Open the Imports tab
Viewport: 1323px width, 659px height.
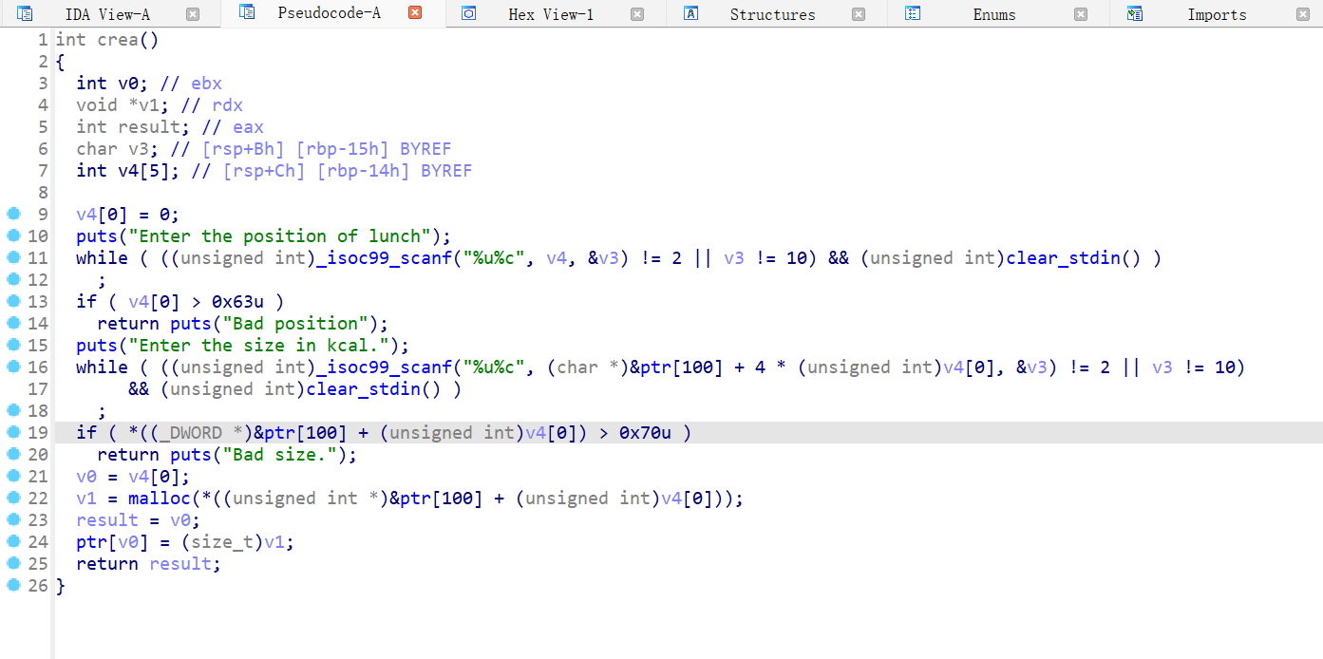pos(1216,14)
